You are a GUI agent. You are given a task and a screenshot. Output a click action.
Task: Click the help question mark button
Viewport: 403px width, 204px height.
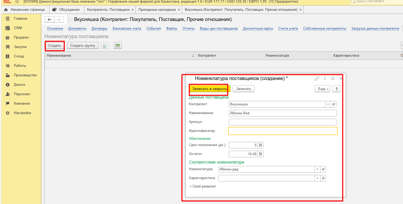336,89
